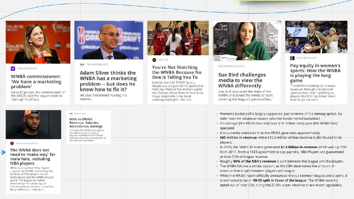354x199 pixels.
Task: Click headline 'Pay equity in women's sports'
Action: pyautogui.click(x=315, y=73)
